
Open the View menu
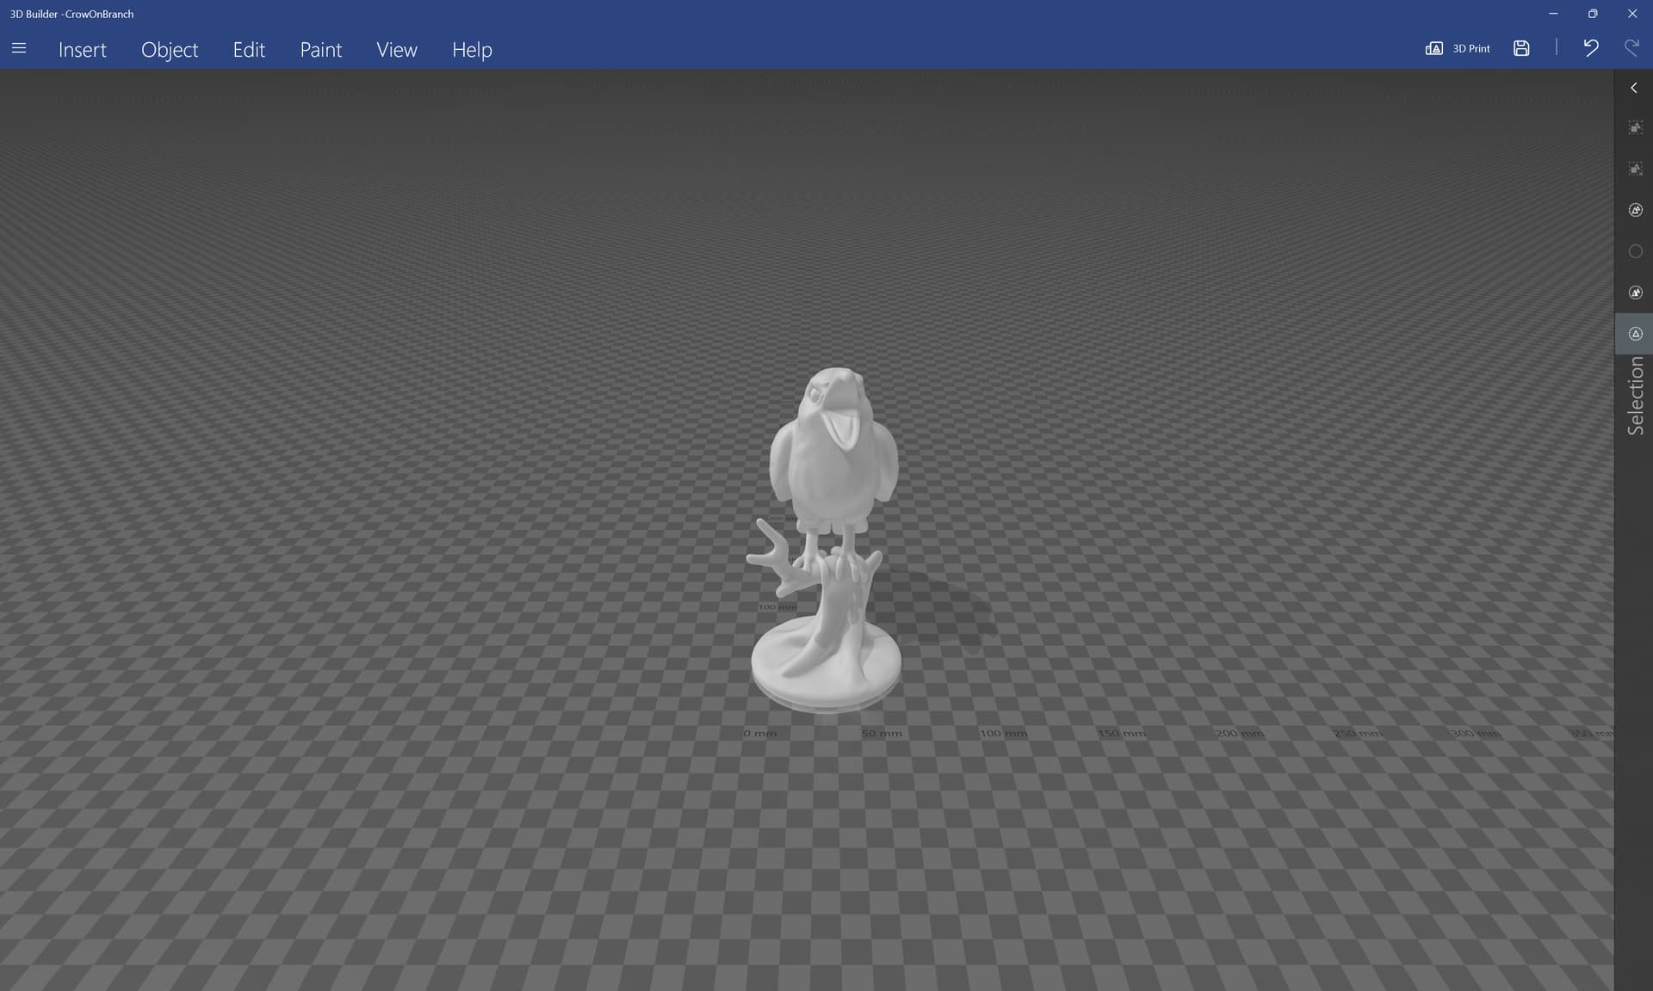[397, 50]
